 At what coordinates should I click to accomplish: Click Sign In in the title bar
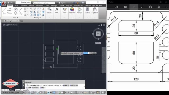pos(63,3)
